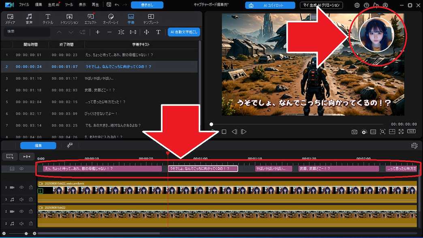
Task: Open the 16:9 aspect ratio selector
Action: click(412, 132)
